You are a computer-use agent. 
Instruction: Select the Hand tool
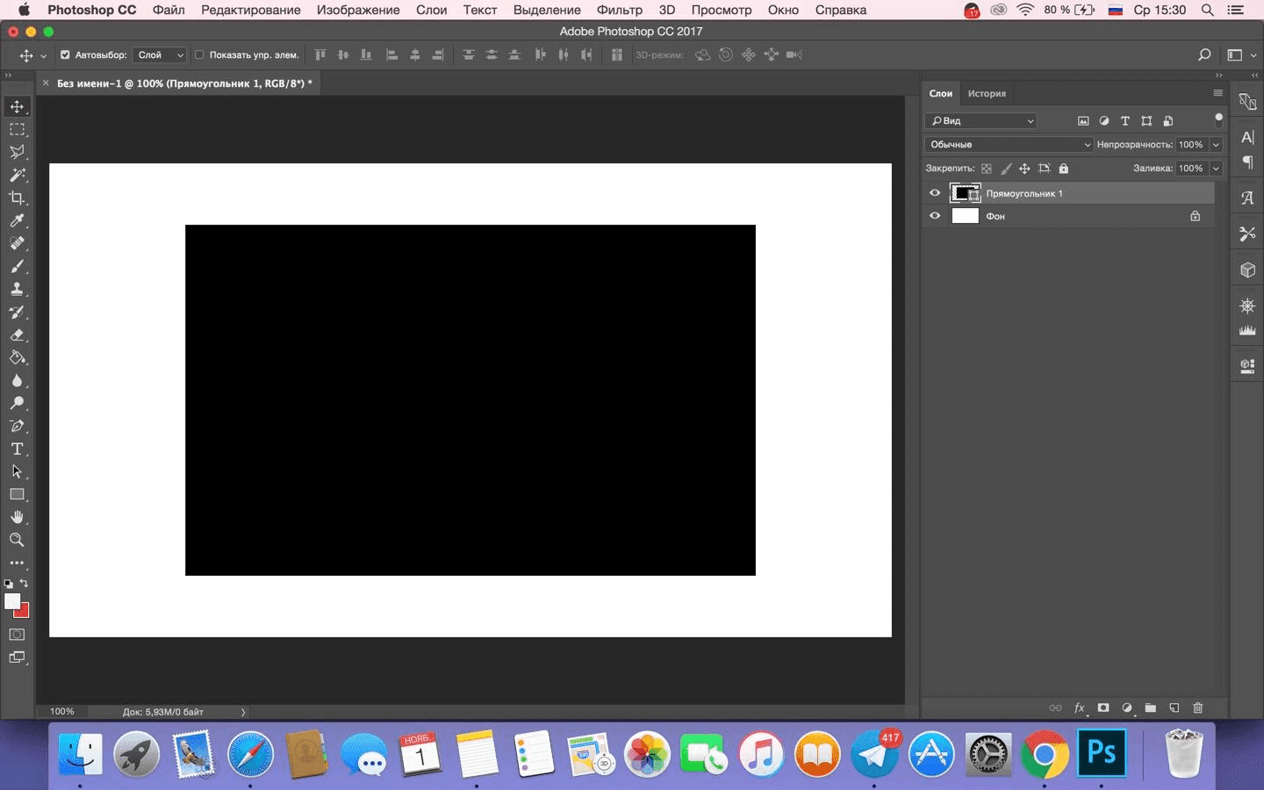(x=17, y=518)
